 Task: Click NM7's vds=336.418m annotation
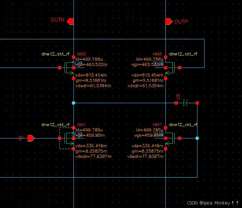coord(147,146)
